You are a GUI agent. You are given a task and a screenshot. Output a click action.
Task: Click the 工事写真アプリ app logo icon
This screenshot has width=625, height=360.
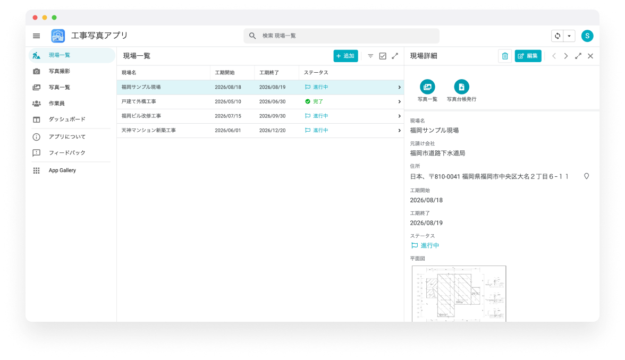pos(58,36)
